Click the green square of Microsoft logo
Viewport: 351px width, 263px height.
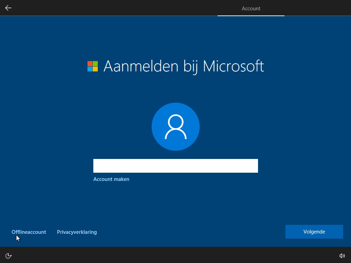coord(95,64)
